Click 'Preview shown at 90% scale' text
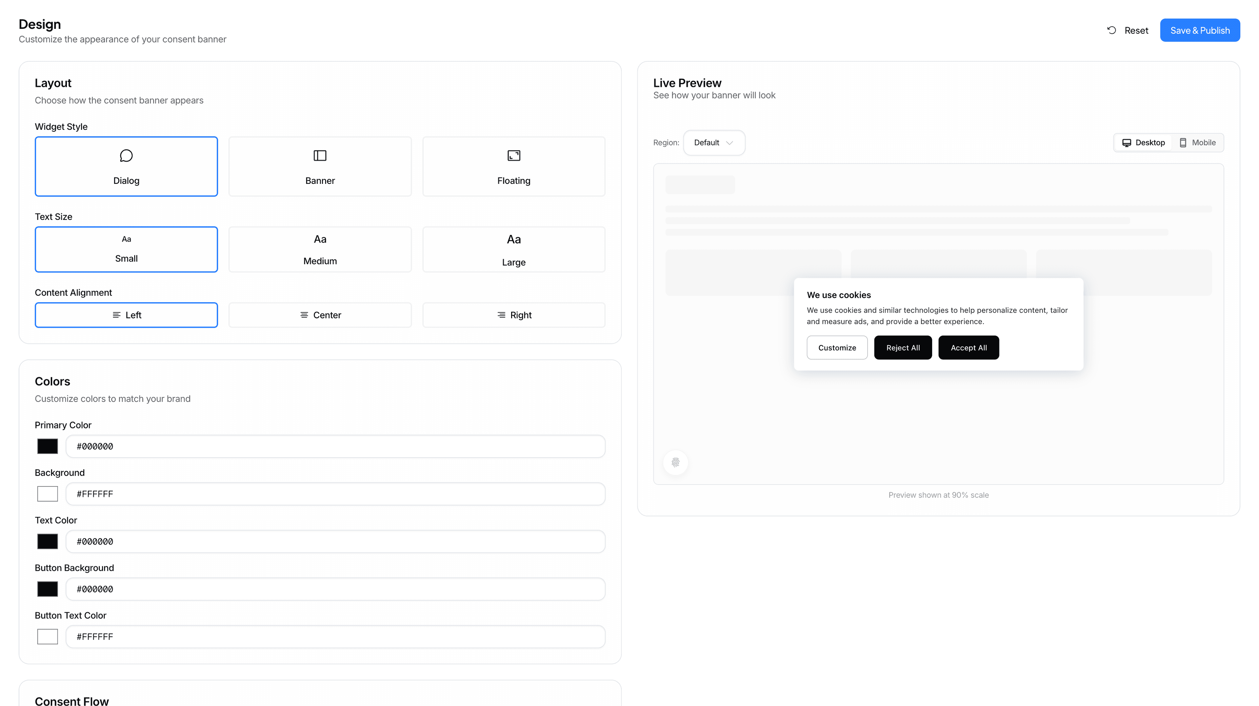 [x=938, y=495]
